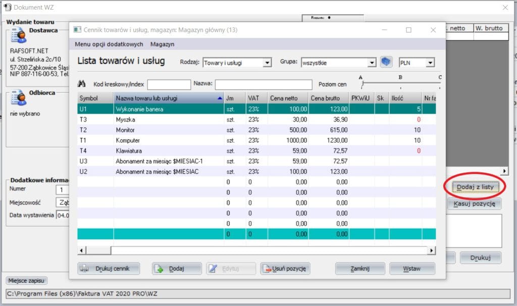The image size is (517, 306).
Task: Click the Nazwa search input field
Action: click(264, 84)
